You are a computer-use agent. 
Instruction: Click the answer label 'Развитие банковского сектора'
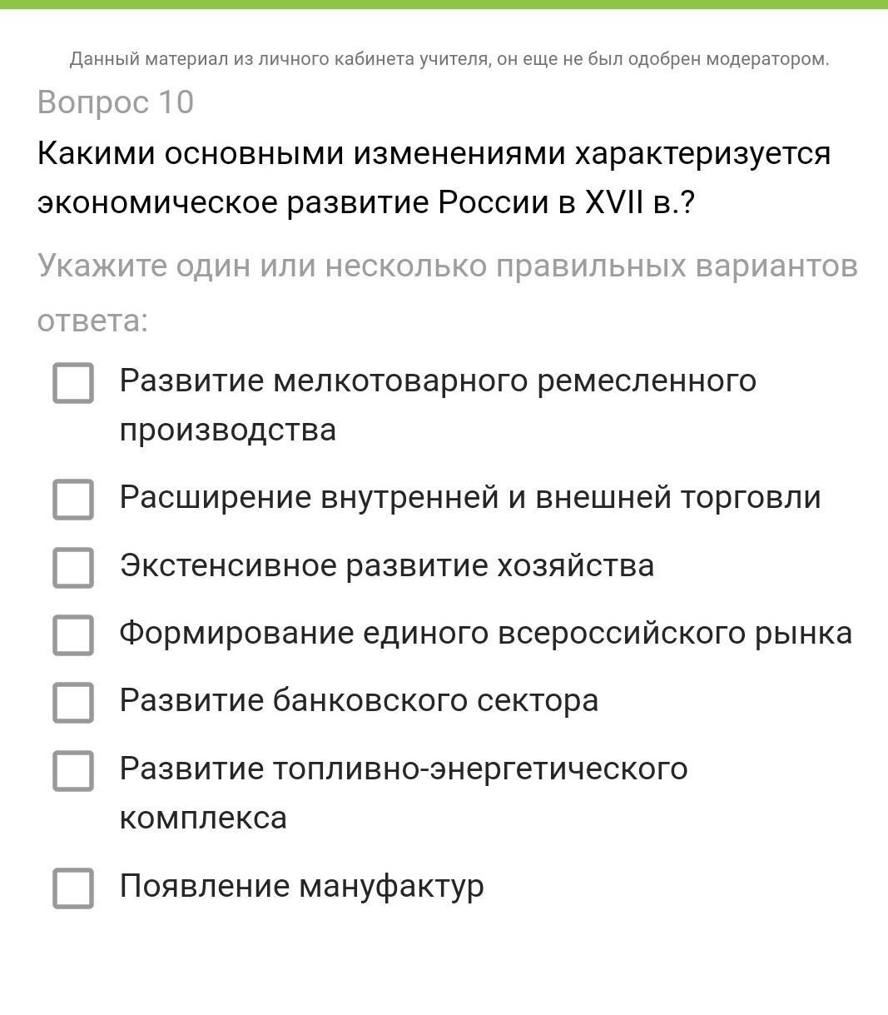coord(359,700)
